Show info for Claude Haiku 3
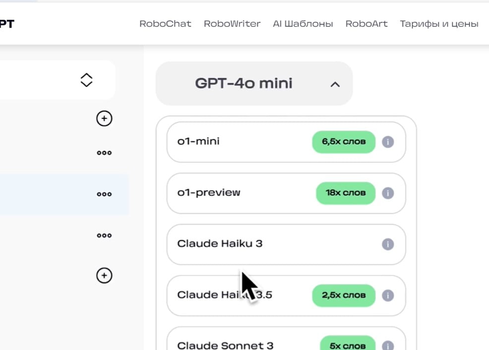 [x=388, y=244]
